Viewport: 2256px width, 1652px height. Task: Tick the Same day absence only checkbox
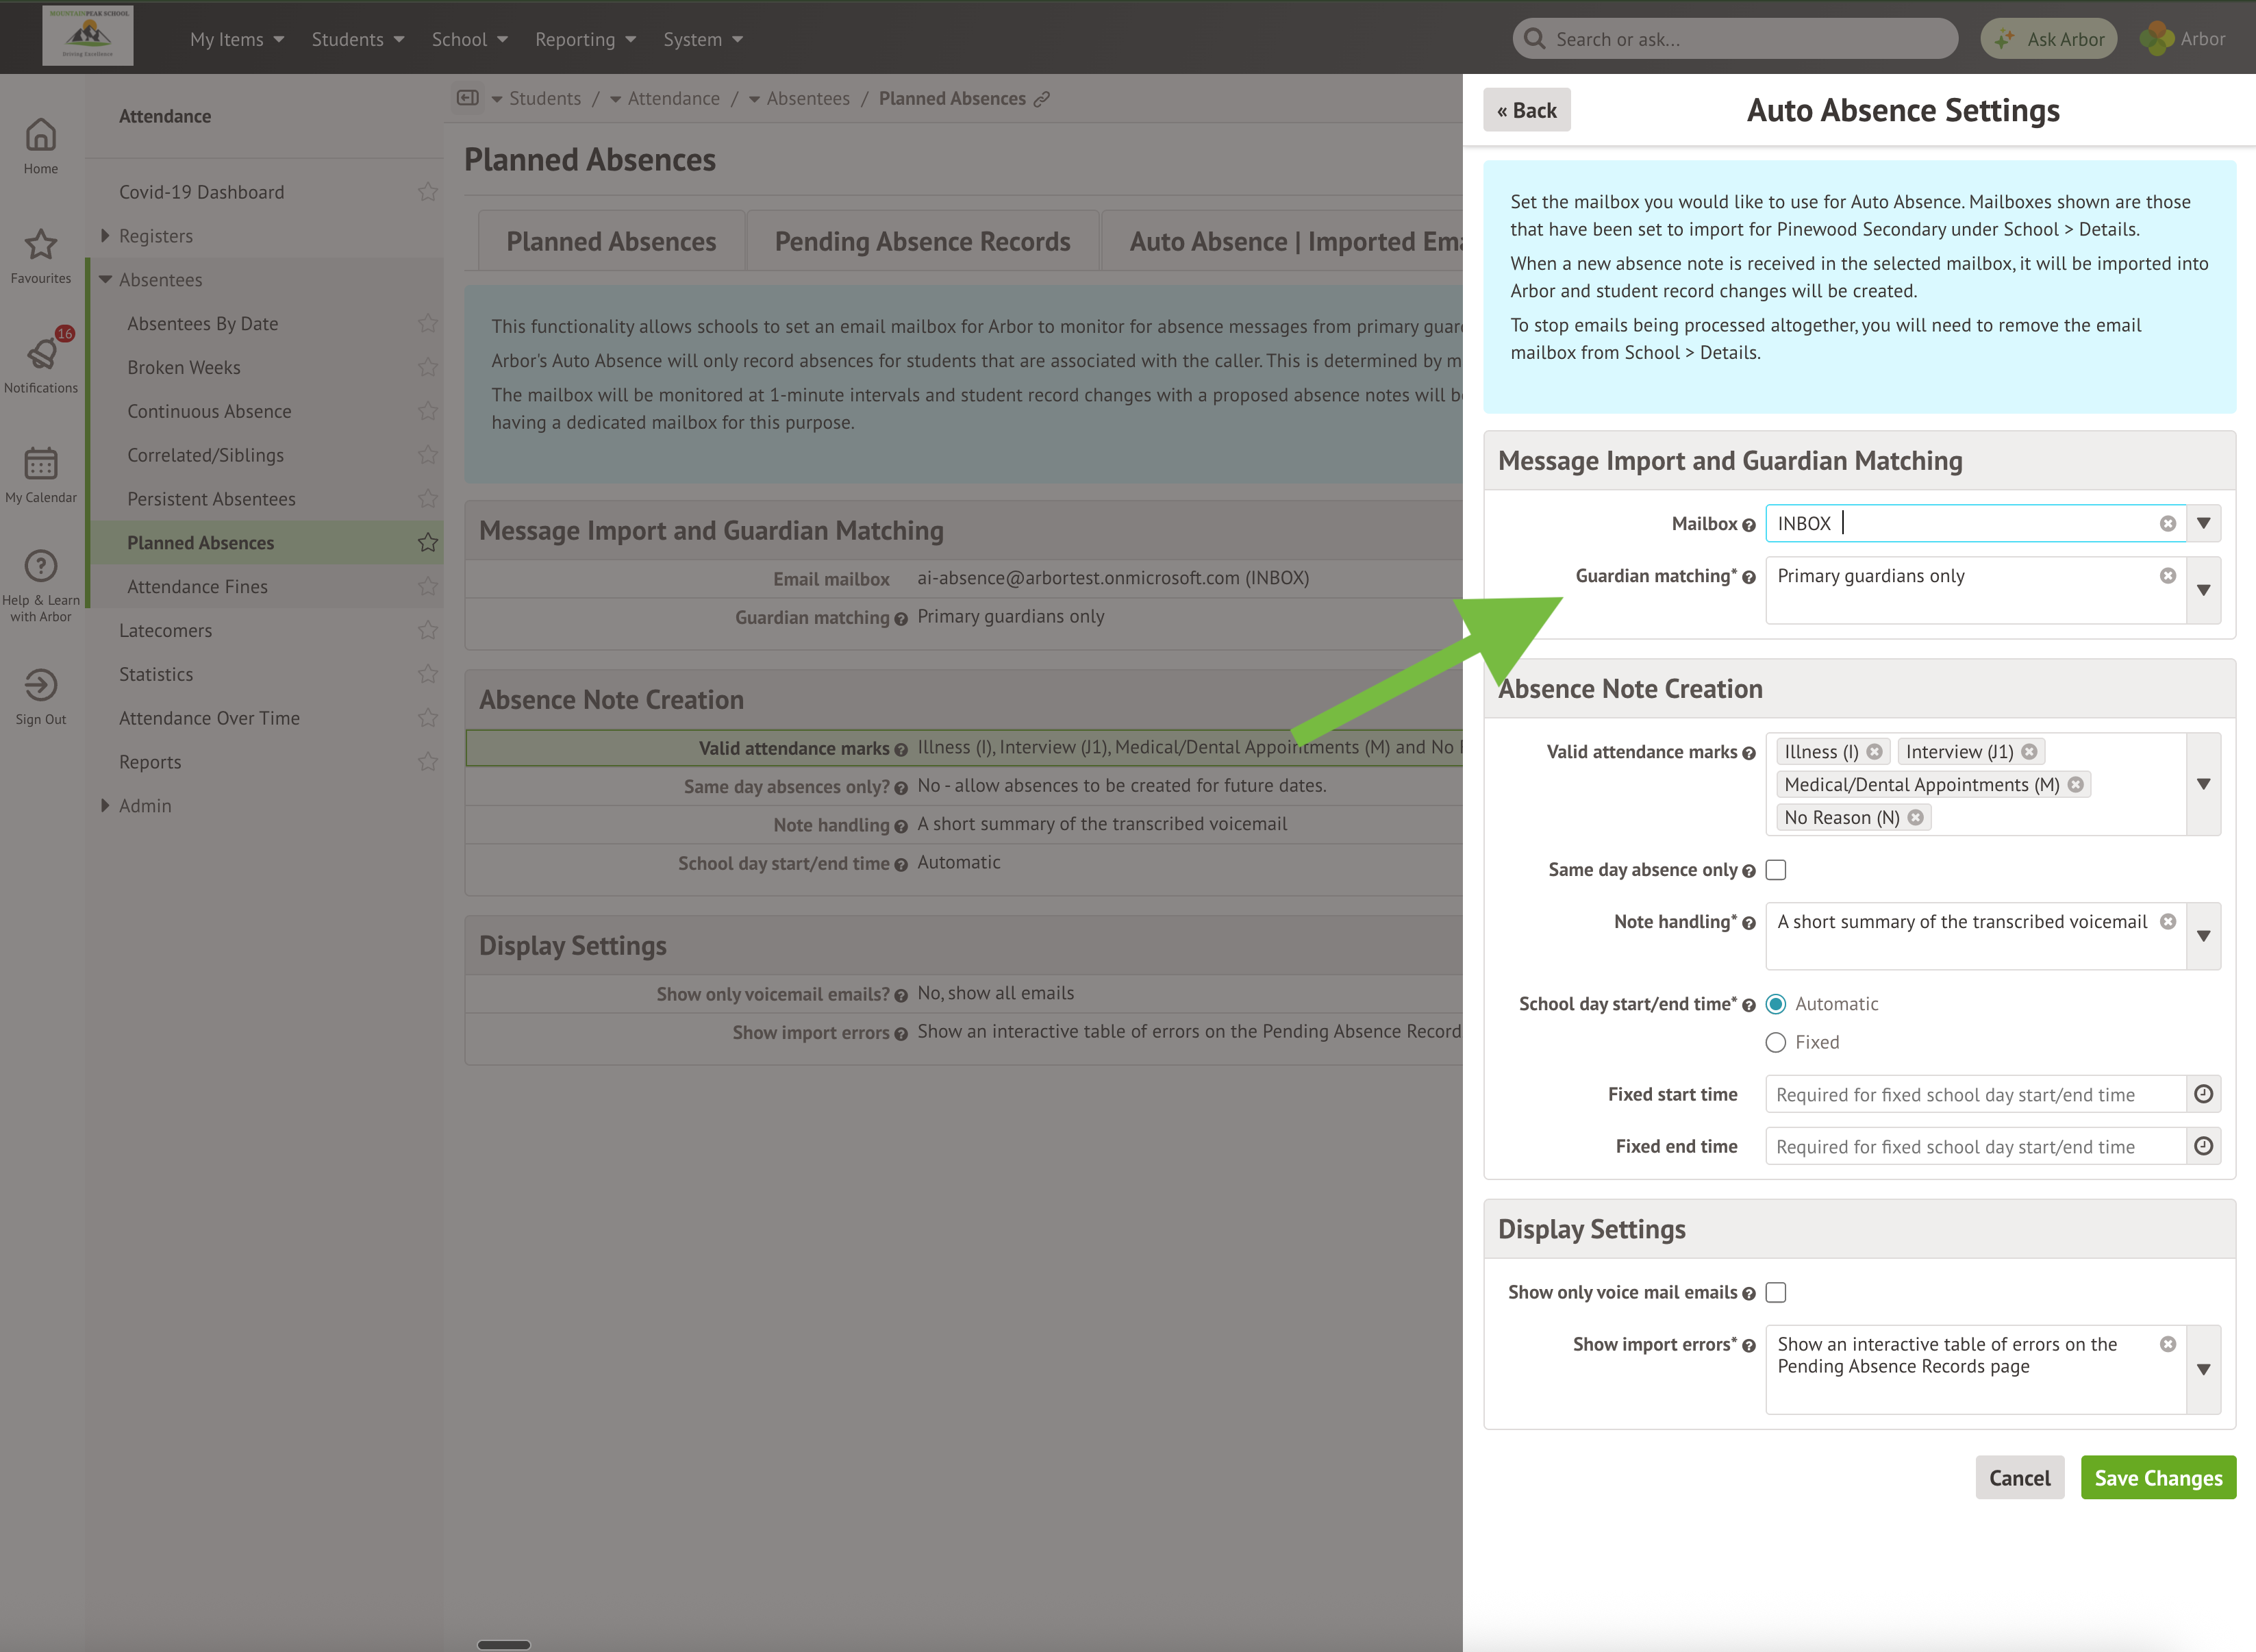[1776, 870]
